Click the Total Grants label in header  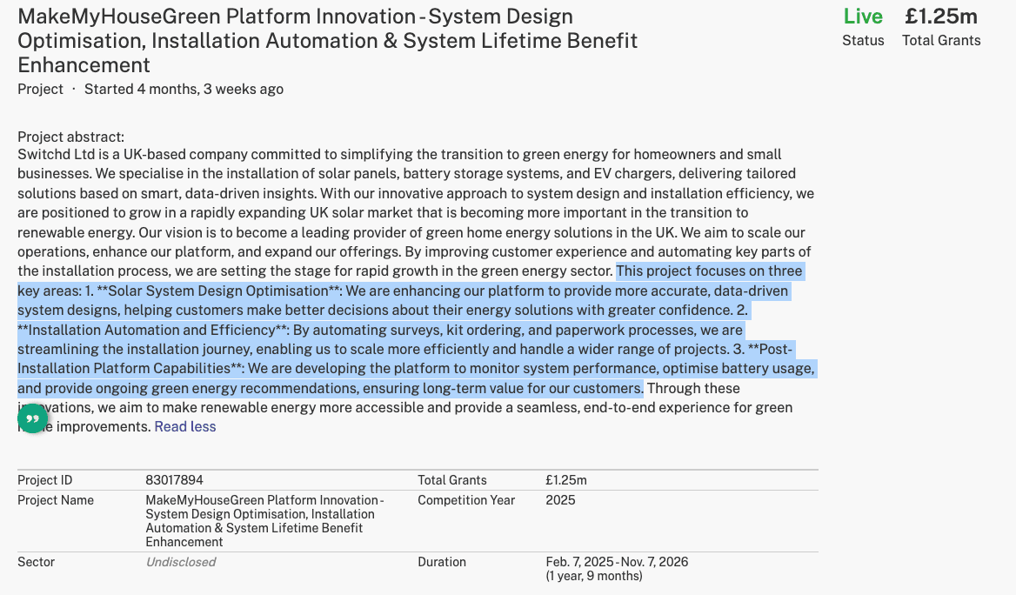pyautogui.click(x=941, y=40)
